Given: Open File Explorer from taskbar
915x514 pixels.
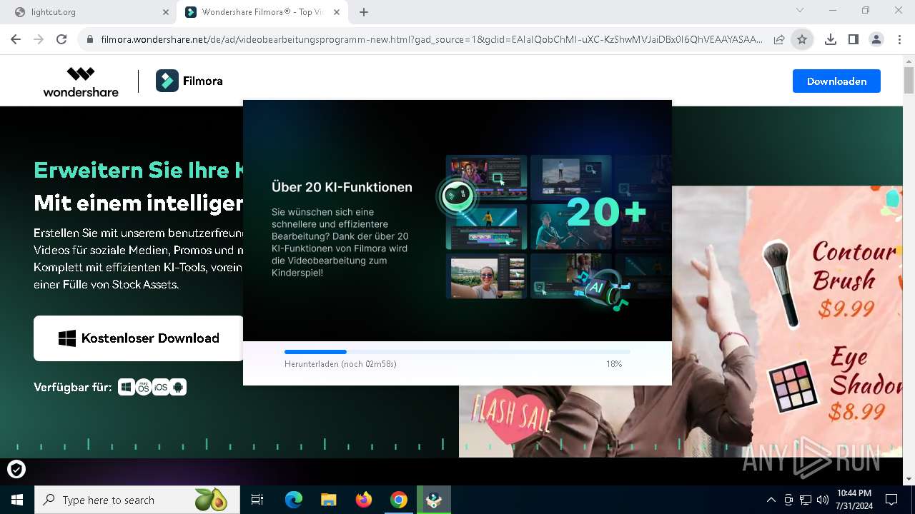Looking at the screenshot, I should [329, 500].
